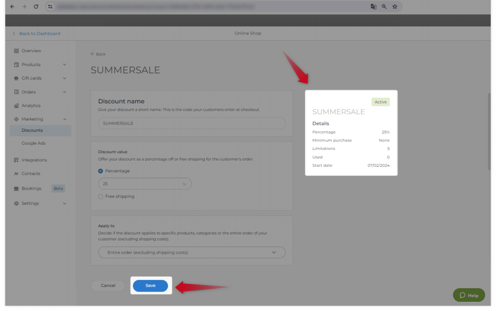Image resolution: width=496 pixels, height=311 pixels.
Task: Click the Integrations icon in sidebar
Action: [x=16, y=160]
